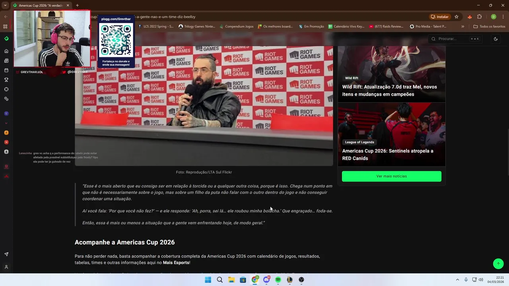509x286 pixels.
Task: Click the paper plane send icon
Action: 6,254
